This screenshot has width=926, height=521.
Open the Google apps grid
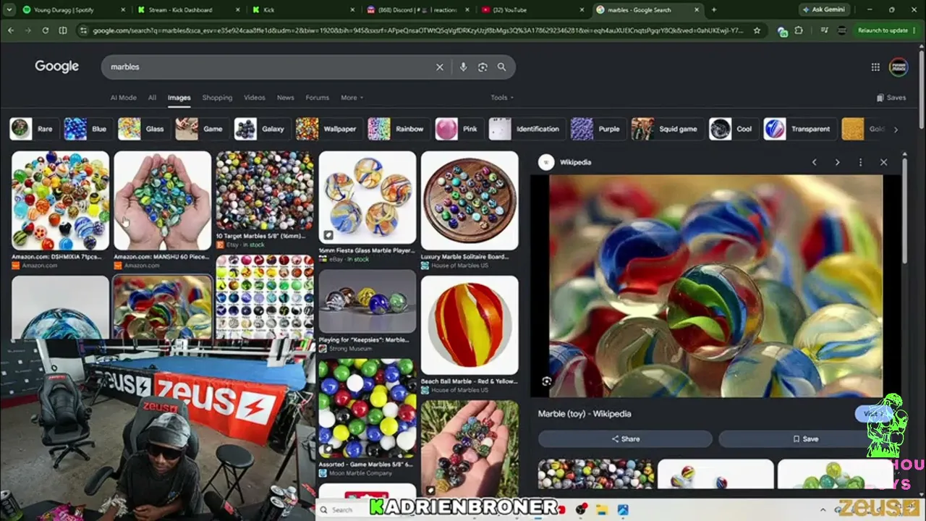(875, 67)
